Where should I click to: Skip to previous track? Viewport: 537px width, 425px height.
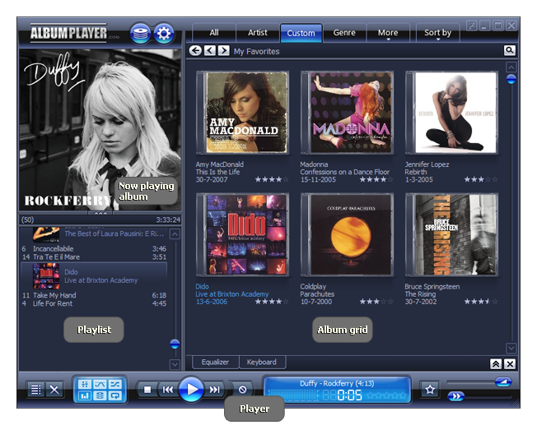pos(168,390)
